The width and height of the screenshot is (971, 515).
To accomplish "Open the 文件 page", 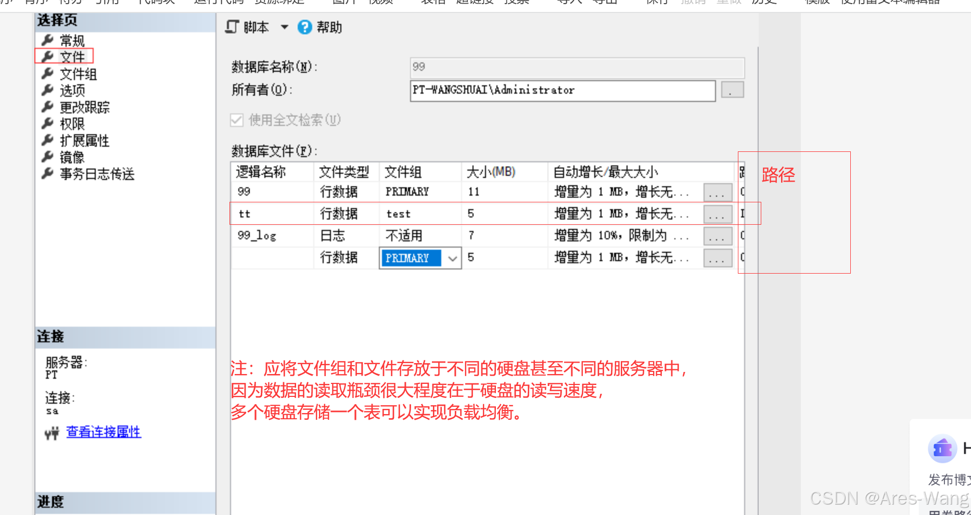I will coord(72,57).
